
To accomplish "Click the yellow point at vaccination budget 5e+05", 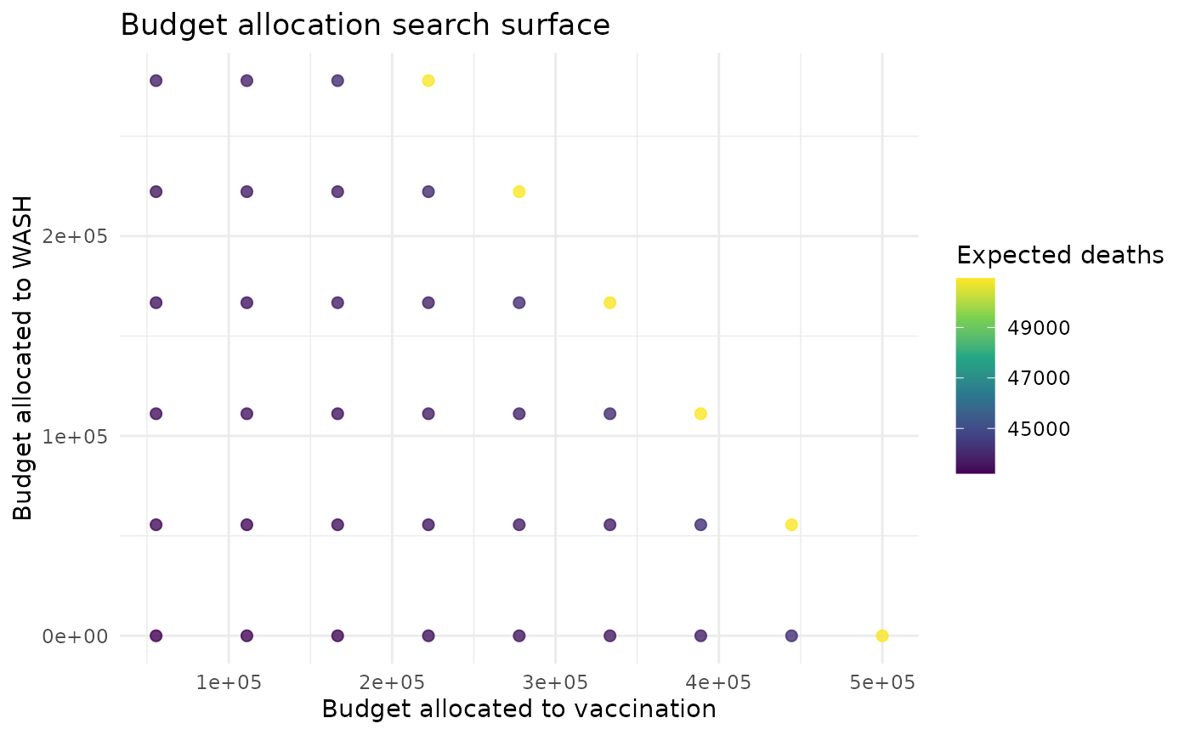I will 882,636.
